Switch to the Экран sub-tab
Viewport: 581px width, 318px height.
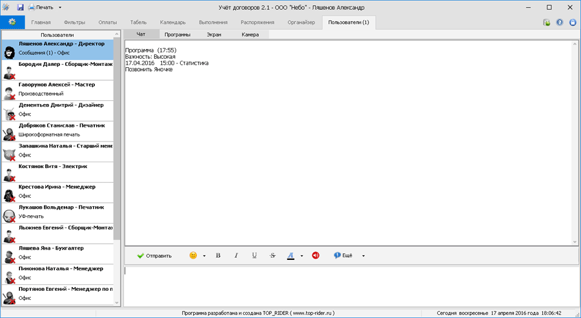214,34
